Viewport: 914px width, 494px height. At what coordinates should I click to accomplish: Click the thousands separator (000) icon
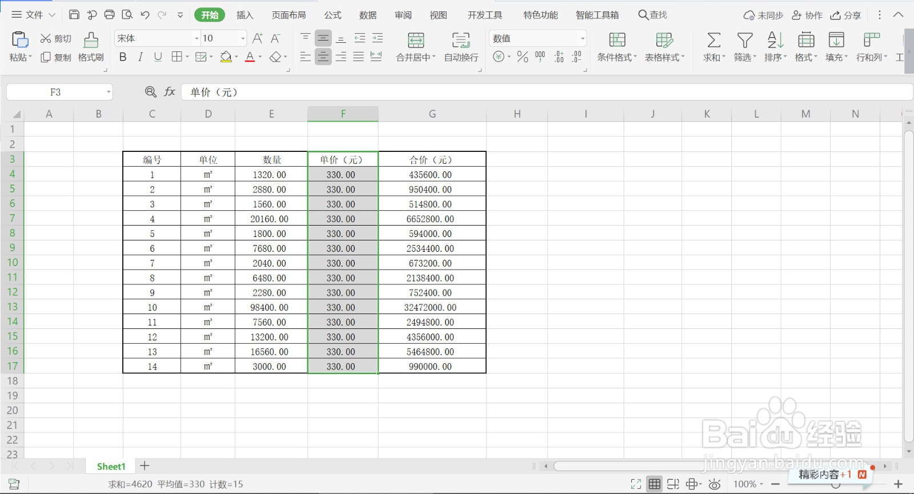click(x=540, y=57)
